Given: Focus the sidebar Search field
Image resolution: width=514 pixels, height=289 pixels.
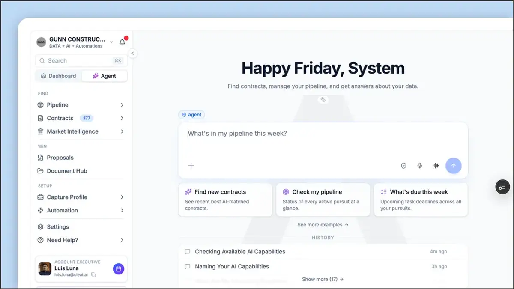Looking at the screenshot, I should pos(81,61).
